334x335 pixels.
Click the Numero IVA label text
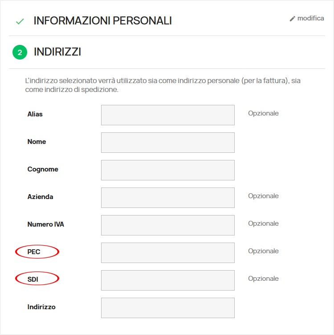46,224
